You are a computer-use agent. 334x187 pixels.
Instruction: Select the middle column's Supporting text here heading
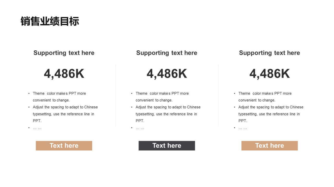pos(167,53)
